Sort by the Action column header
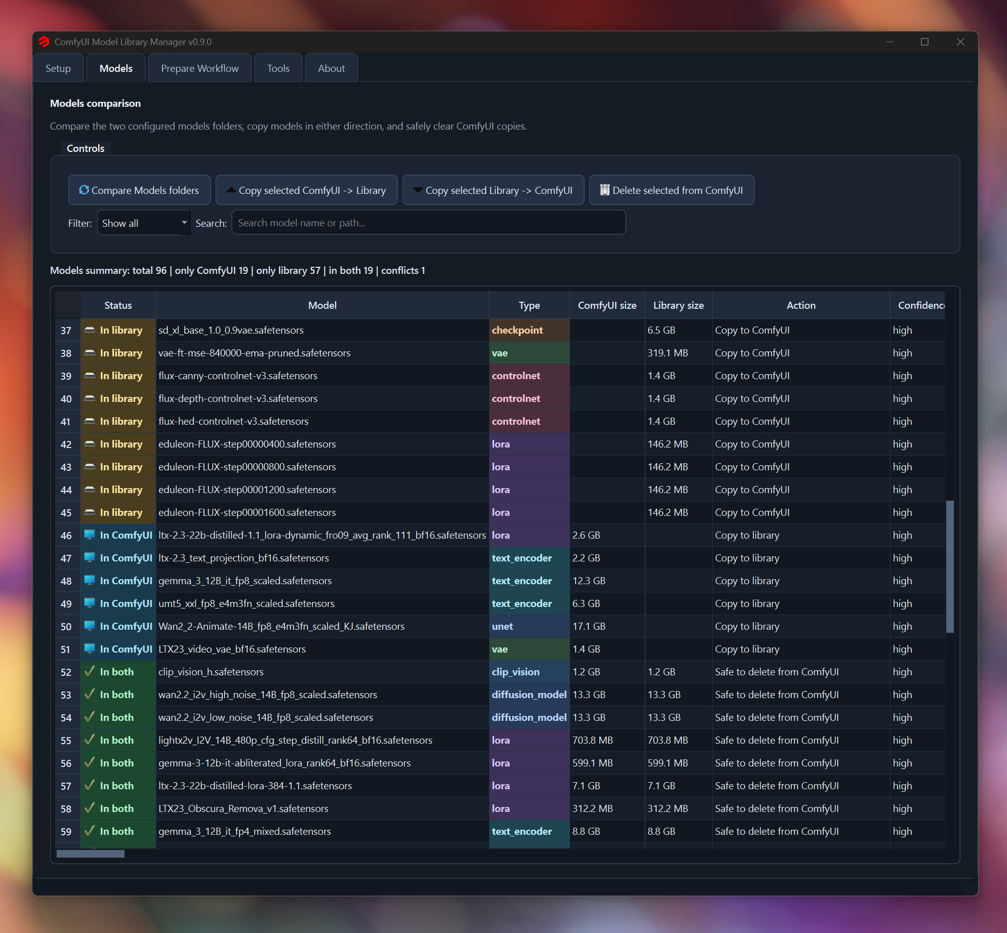1007x933 pixels. pyautogui.click(x=801, y=305)
